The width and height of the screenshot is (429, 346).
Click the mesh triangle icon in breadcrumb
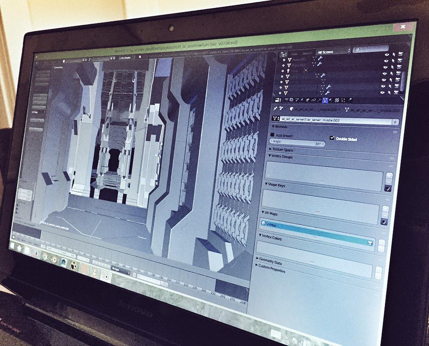tap(346, 109)
